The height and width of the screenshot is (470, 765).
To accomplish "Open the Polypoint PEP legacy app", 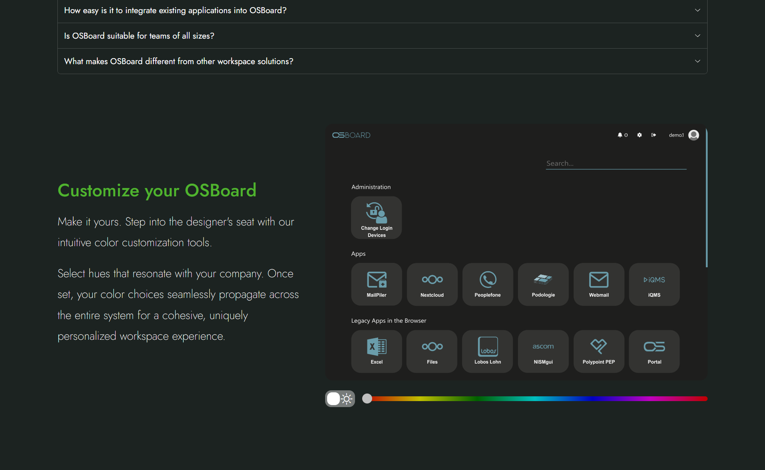I will [x=598, y=351].
